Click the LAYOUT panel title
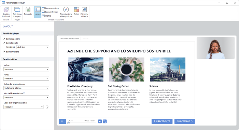Viewport: 239px width, 130px height. pos(8,26)
